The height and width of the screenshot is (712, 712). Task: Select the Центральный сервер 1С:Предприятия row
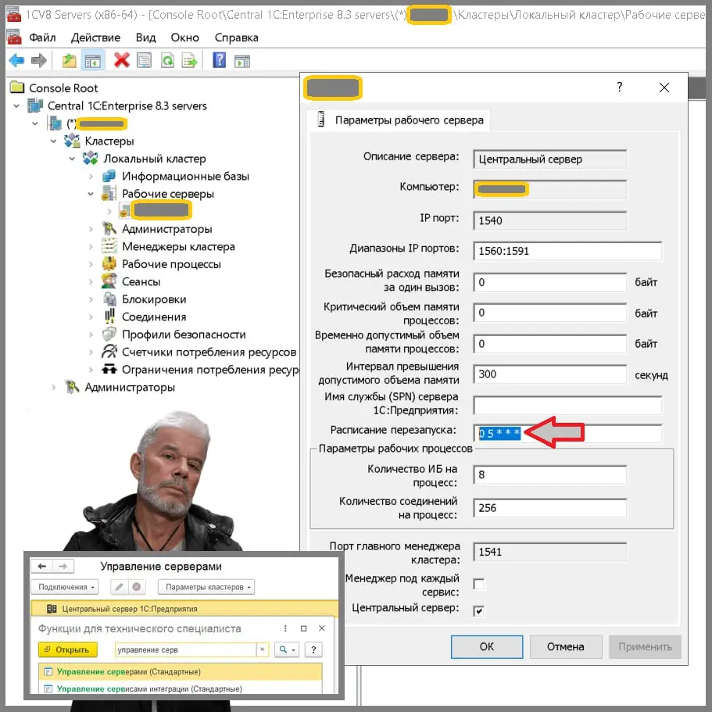184,609
